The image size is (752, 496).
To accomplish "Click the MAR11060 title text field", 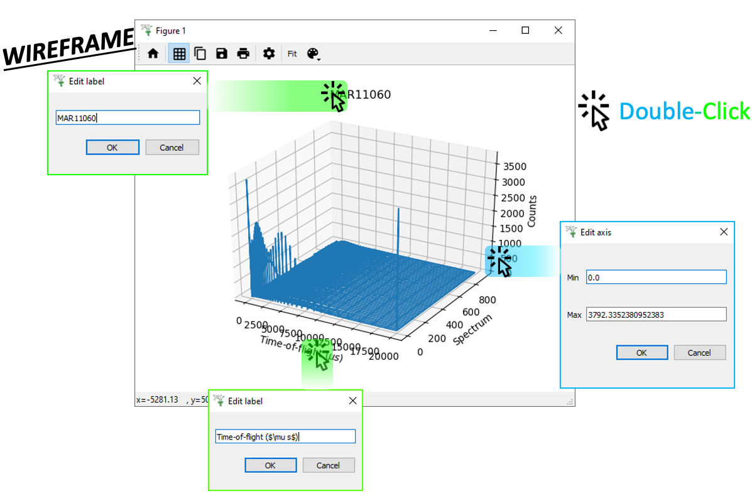I will 128,118.
